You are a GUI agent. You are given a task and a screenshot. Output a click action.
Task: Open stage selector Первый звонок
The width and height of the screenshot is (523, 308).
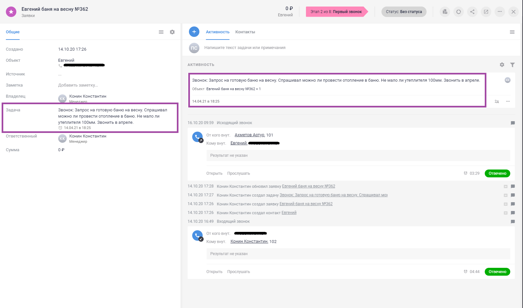[x=336, y=12]
